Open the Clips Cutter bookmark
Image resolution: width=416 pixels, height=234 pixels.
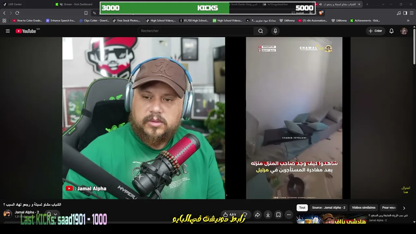[x=94, y=20]
